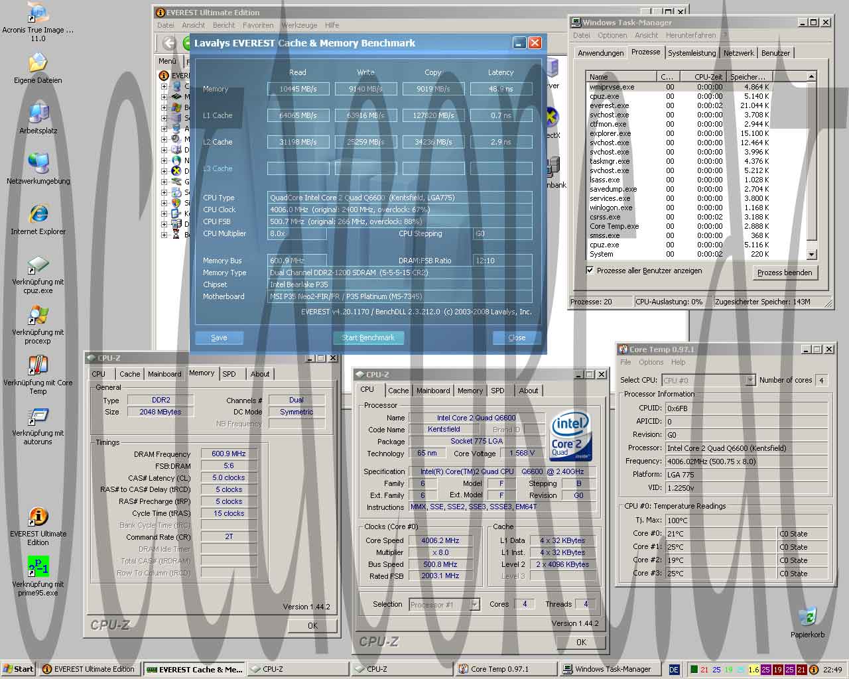Click the yellow 1.6 voltage tray icon
Viewport: 849px width, 679px height.
[x=753, y=670]
